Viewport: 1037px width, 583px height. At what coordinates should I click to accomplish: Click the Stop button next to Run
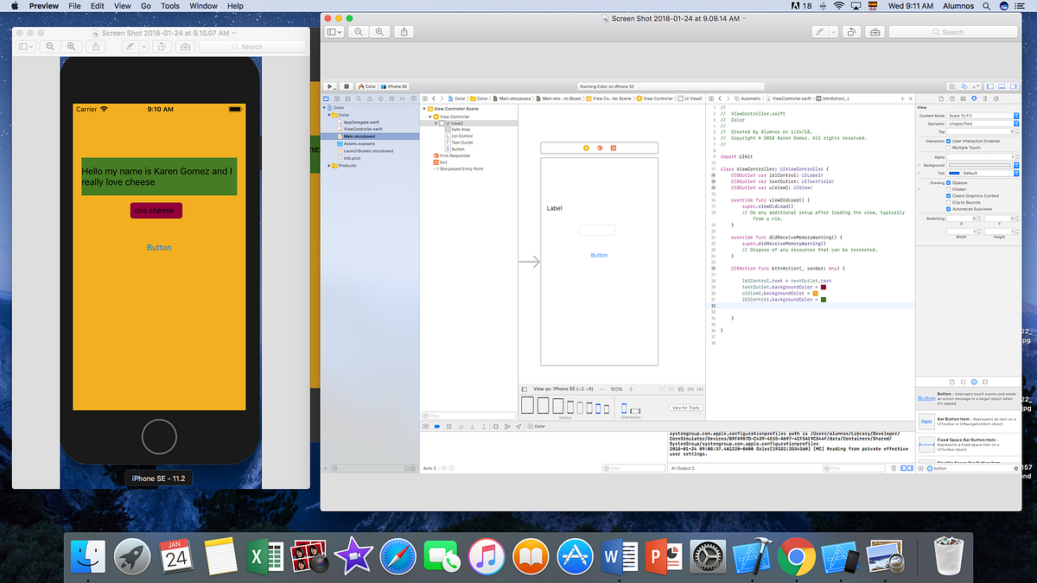(x=347, y=86)
